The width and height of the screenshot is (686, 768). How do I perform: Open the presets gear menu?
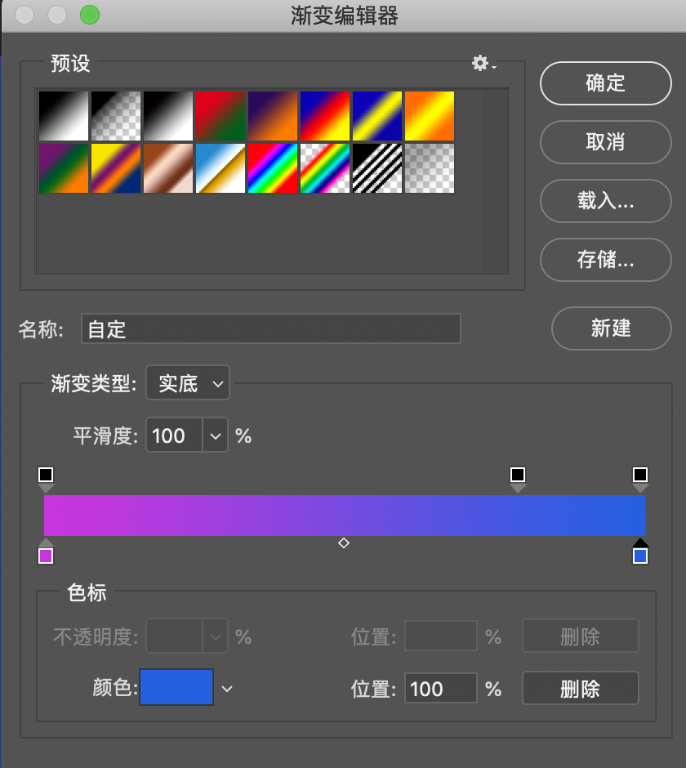[x=483, y=63]
